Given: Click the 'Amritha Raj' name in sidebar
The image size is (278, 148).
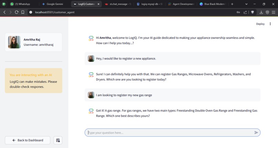Looking at the screenshot, I should (x=32, y=40).
